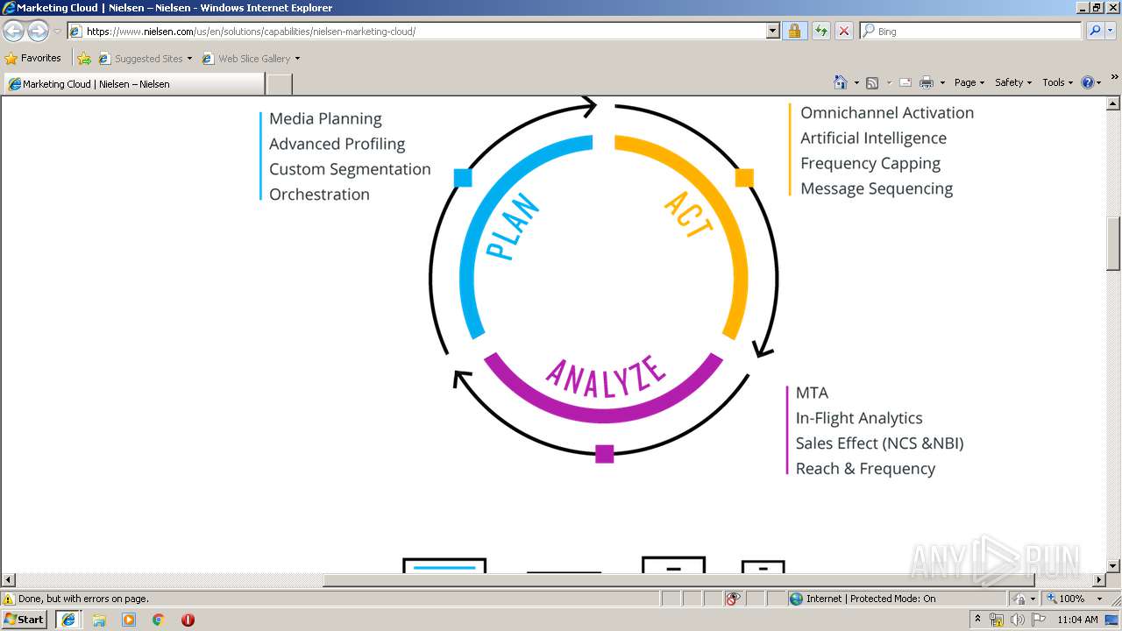1122x631 pixels.
Task: Click the Advanced Profiling text
Action: [337, 145]
